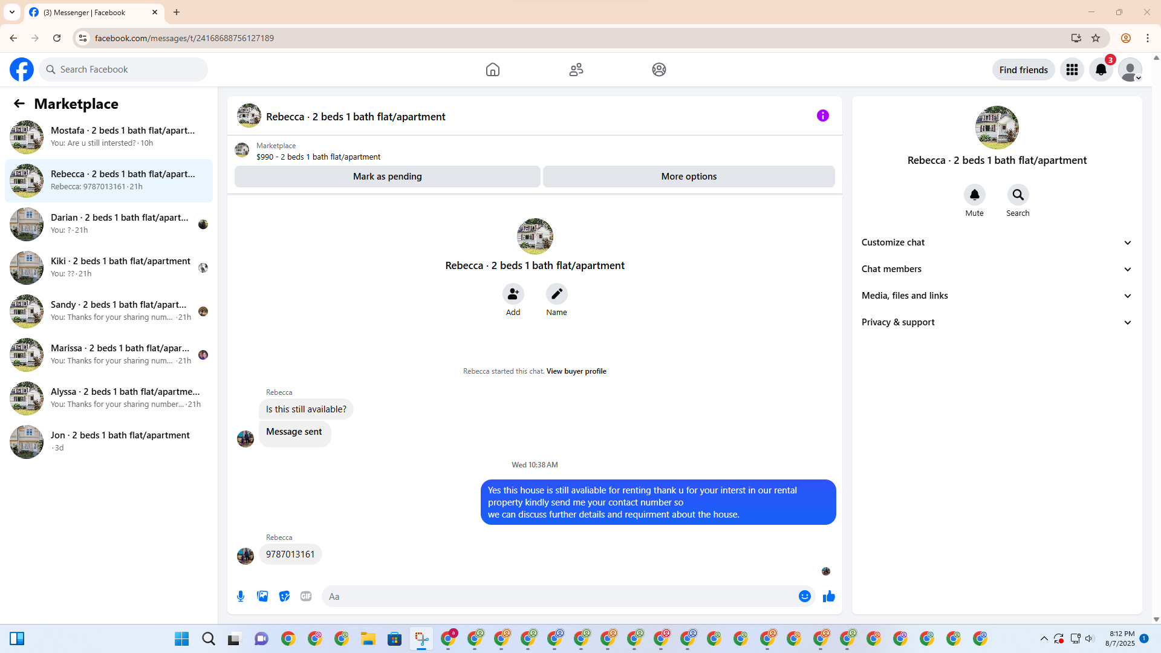
Task: Open the Messenger Facebook browser tab
Action: [94, 12]
